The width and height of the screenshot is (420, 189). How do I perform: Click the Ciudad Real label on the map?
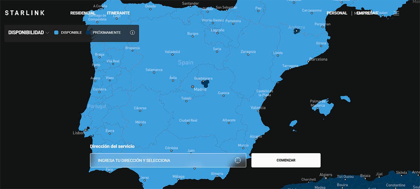[188, 120]
